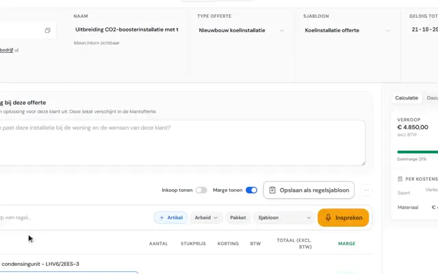Switch to the Calculatie tab
Viewport: 438px width, 274px height.
pos(407,98)
